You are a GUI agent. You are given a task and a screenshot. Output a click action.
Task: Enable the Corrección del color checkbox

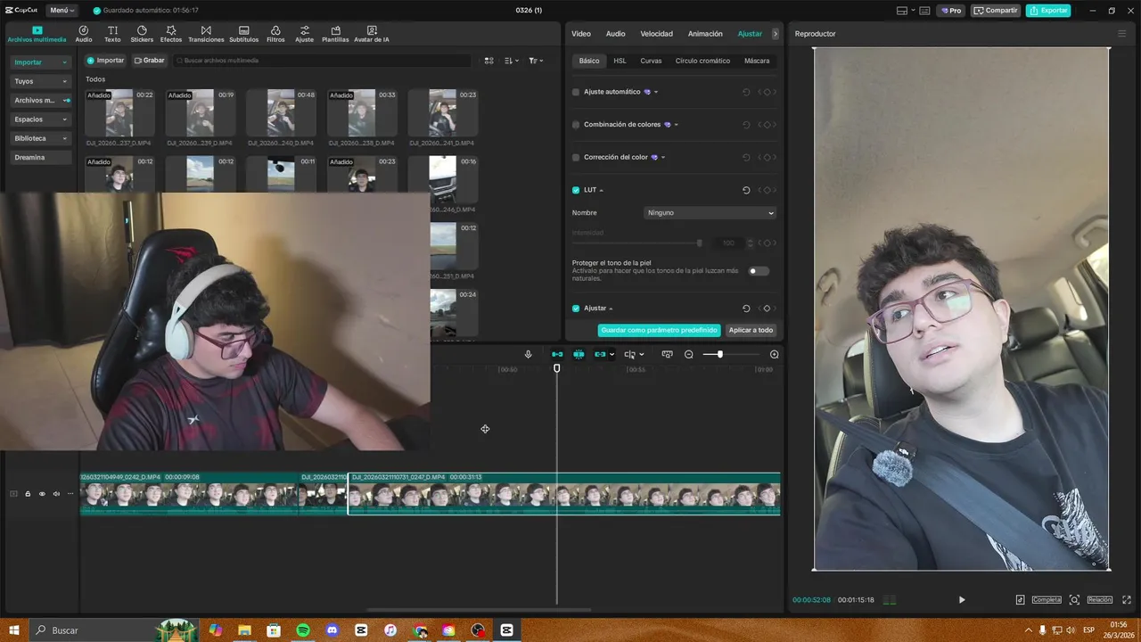pos(576,157)
